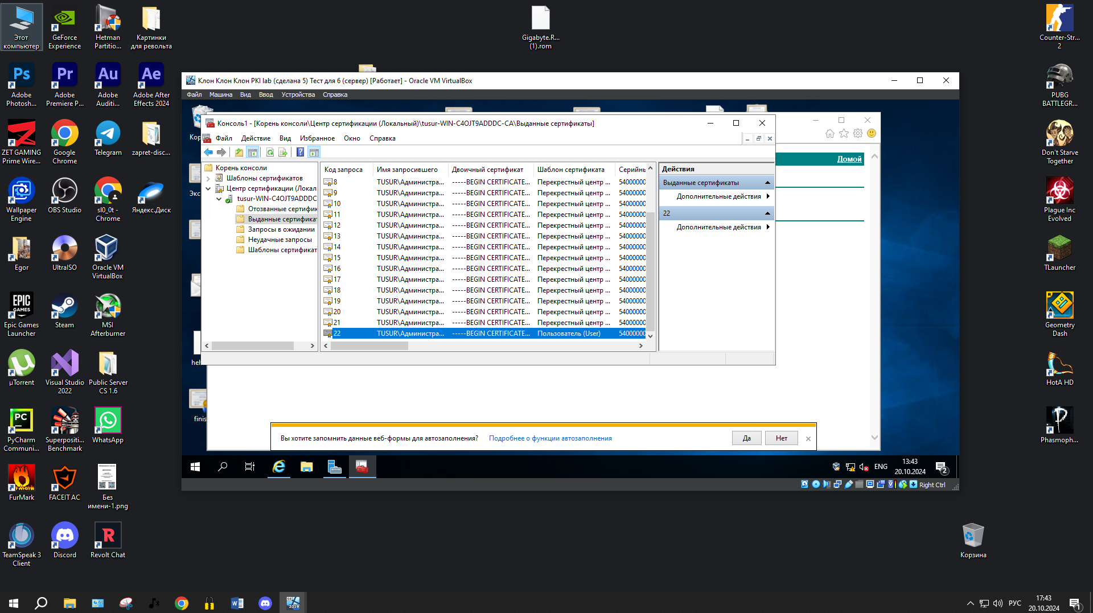Click the guest taskbar search icon
This screenshot has height=613, width=1093.
point(223,467)
